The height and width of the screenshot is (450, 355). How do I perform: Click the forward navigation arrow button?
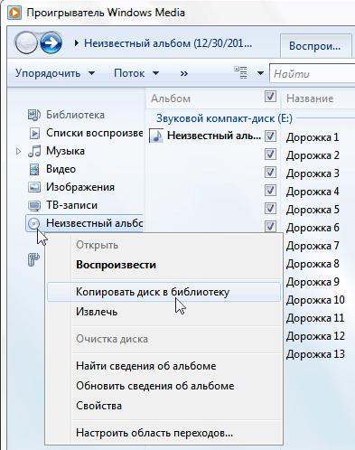point(51,43)
